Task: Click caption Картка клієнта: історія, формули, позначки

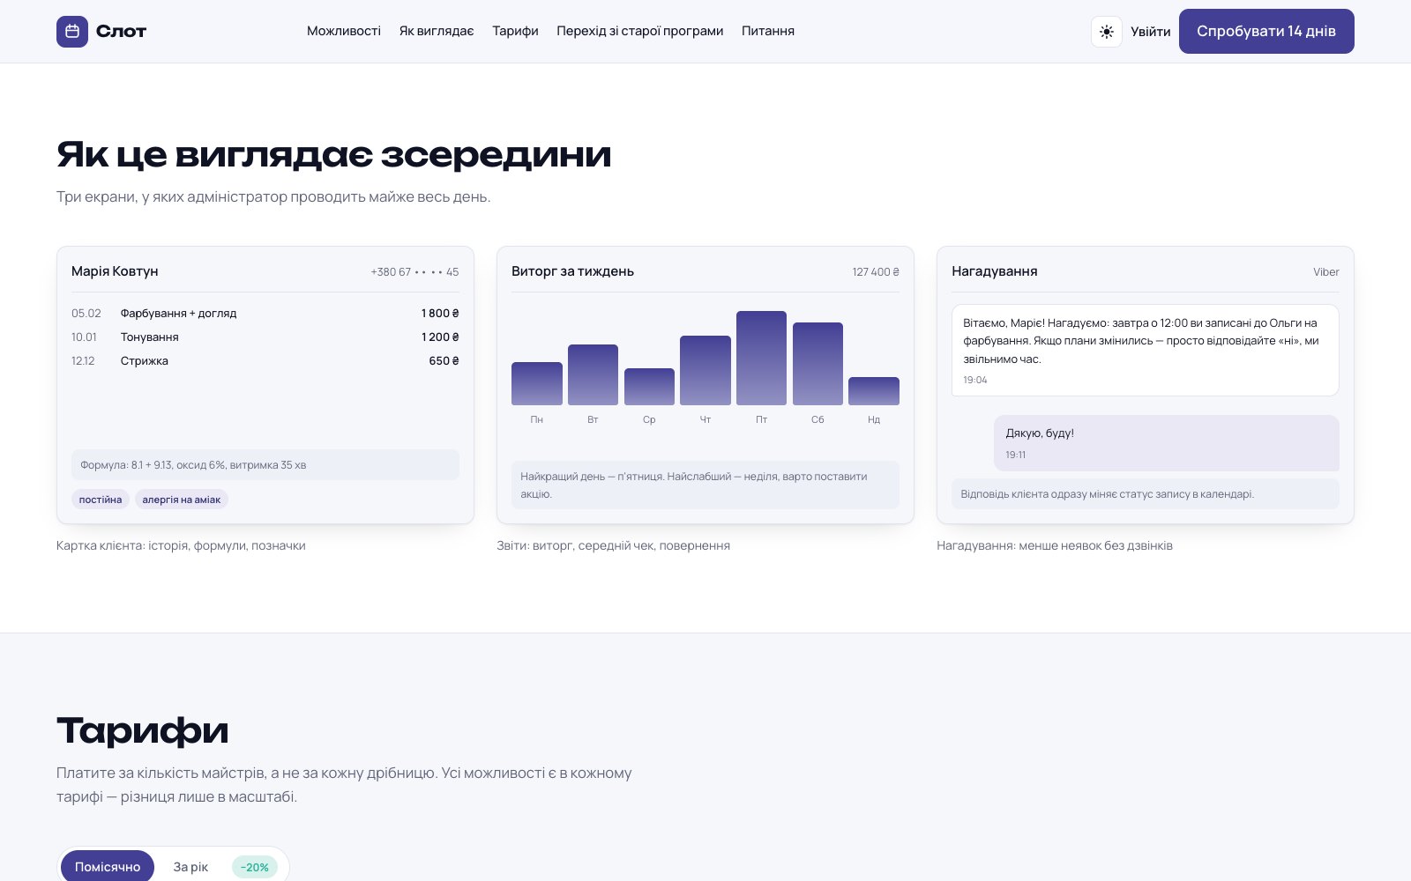Action: (x=181, y=545)
